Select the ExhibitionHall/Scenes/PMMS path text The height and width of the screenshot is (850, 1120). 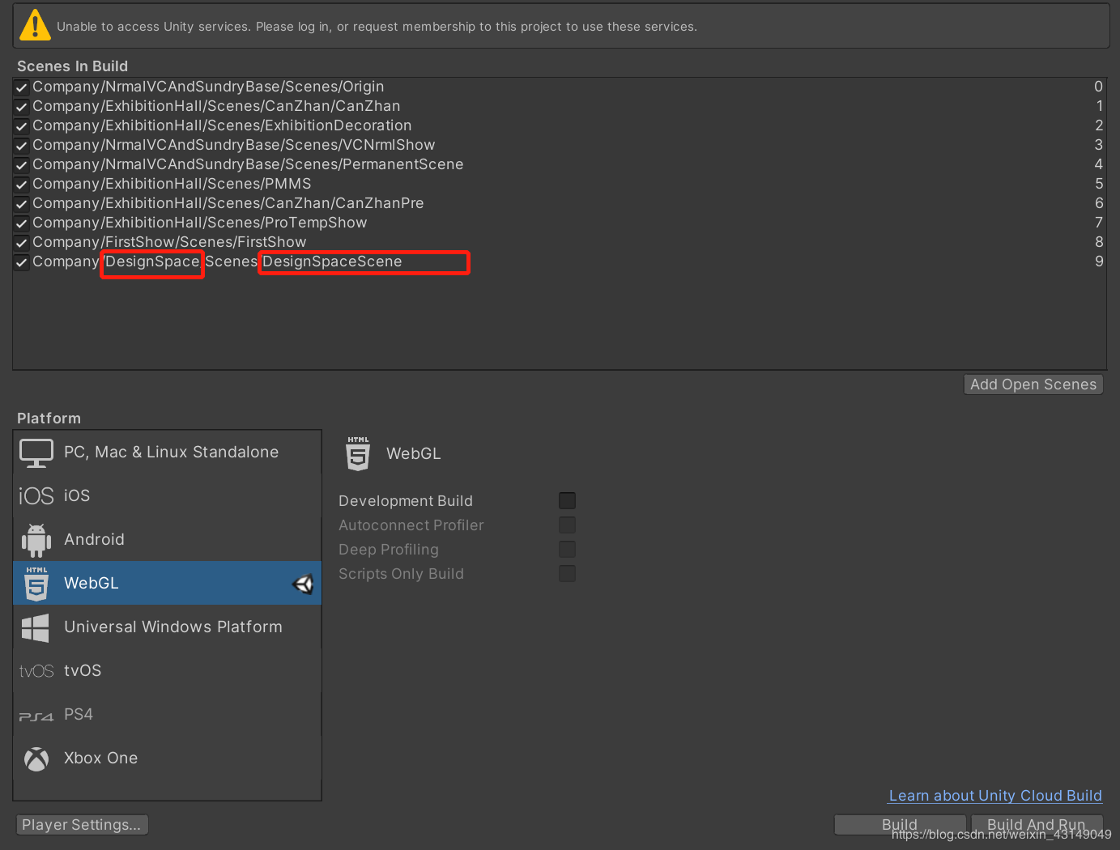(x=172, y=184)
